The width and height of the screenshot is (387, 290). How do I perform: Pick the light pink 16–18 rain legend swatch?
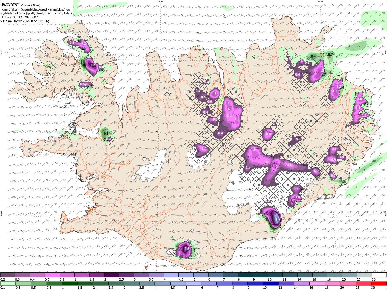[x=317, y=284]
